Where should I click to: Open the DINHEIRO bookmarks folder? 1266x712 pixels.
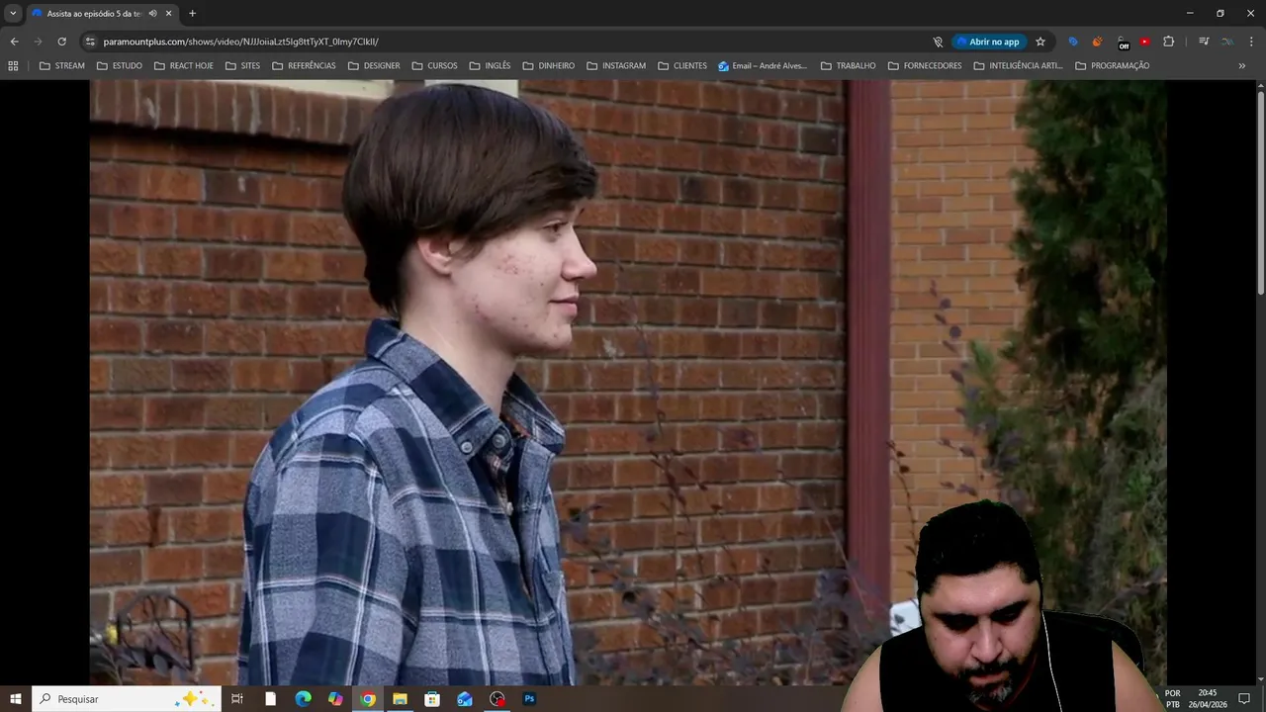(549, 65)
